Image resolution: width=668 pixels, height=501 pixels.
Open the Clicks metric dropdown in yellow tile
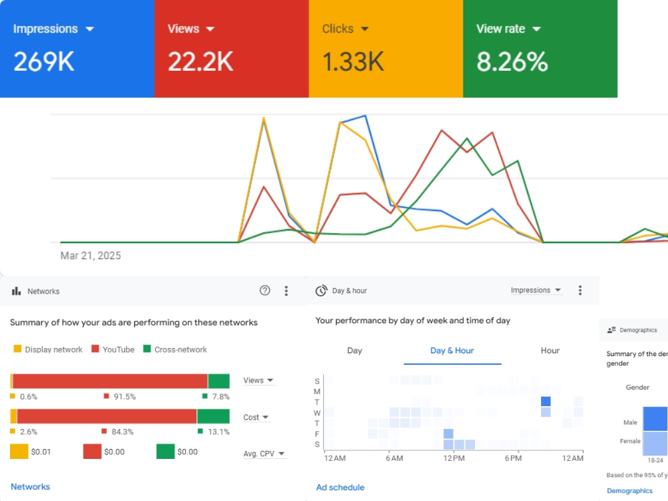pyautogui.click(x=345, y=29)
